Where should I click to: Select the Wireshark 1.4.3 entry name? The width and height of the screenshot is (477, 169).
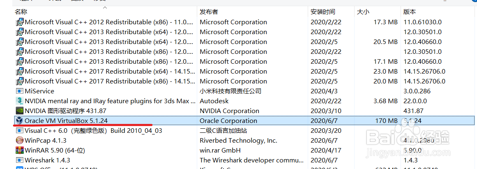tap(48, 160)
